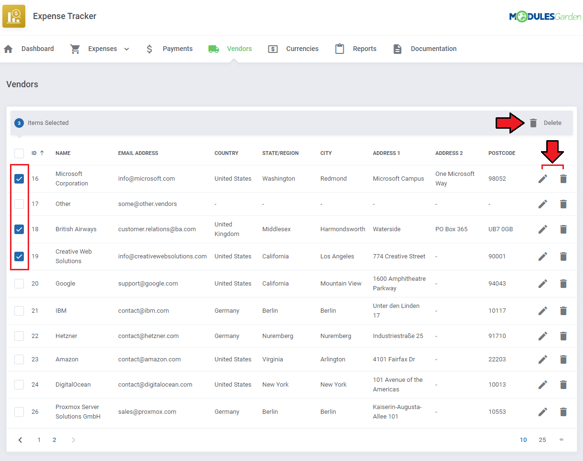Open the Reports tab
Screen dimensions: 583x461
(x=356, y=49)
